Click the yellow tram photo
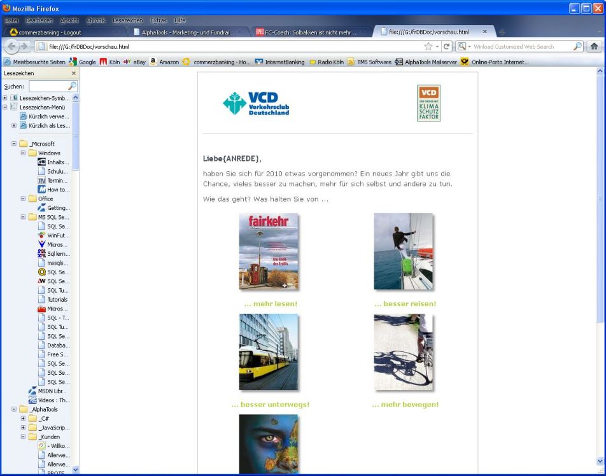The width and height of the screenshot is (606, 476). click(x=269, y=352)
